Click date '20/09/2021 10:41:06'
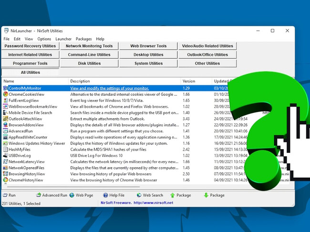The width and height of the screenshot is (310, 232). pos(230,131)
